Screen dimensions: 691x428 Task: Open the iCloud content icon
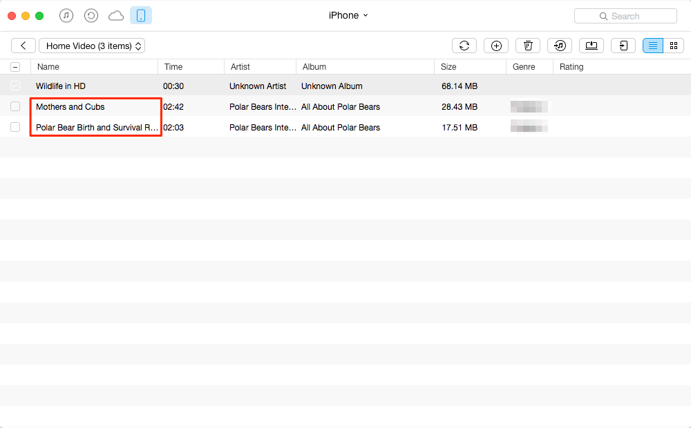click(x=116, y=17)
